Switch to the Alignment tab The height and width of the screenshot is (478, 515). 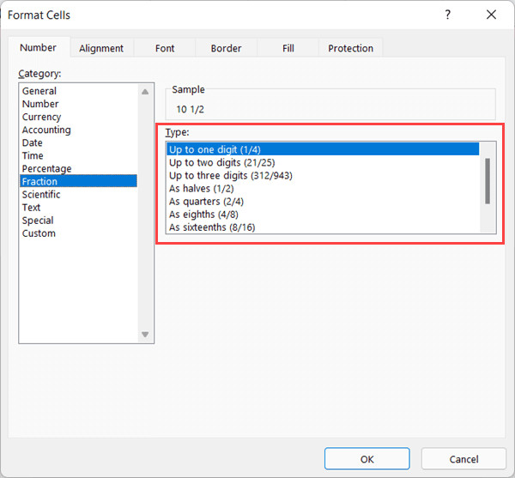pos(101,49)
